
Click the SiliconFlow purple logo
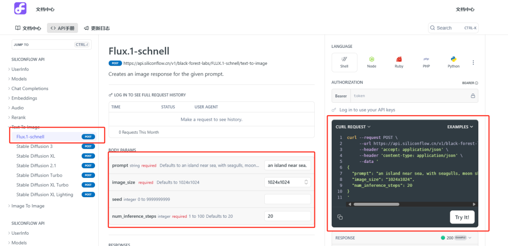point(20,8)
